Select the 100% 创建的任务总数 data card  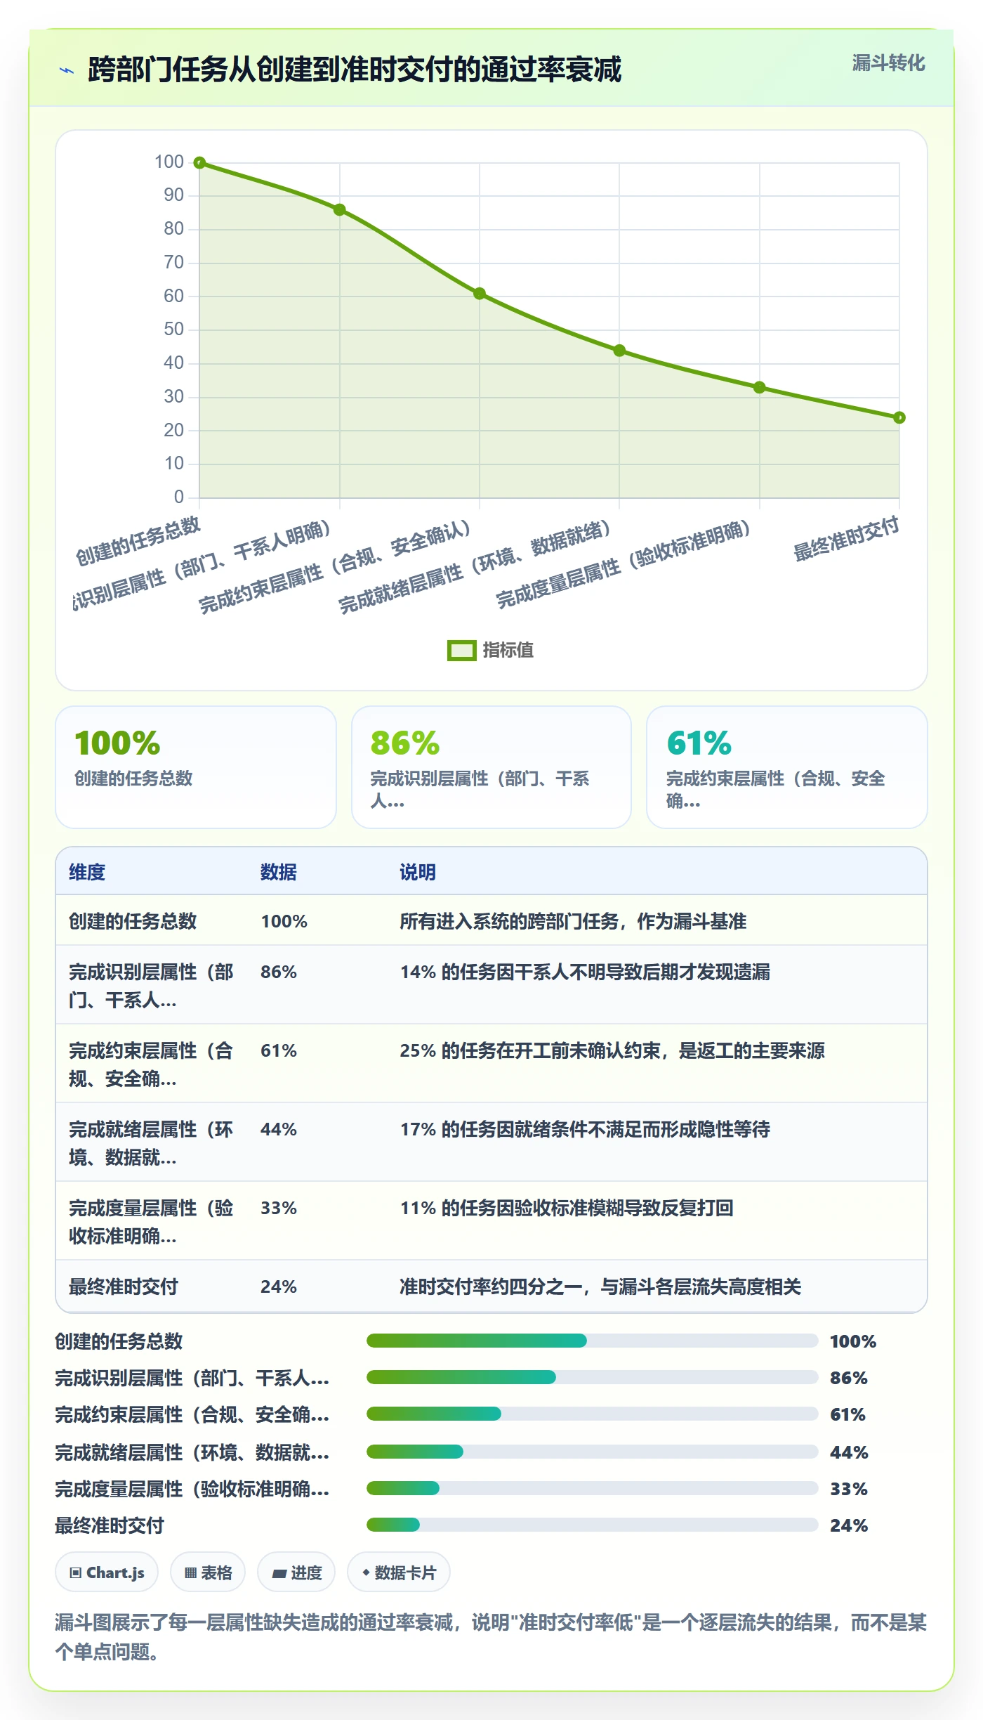(x=196, y=767)
